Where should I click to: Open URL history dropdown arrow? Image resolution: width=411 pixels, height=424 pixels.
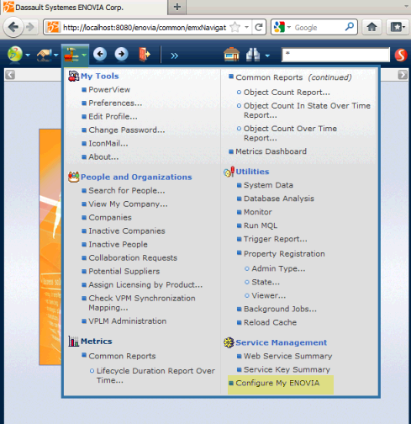coord(246,27)
